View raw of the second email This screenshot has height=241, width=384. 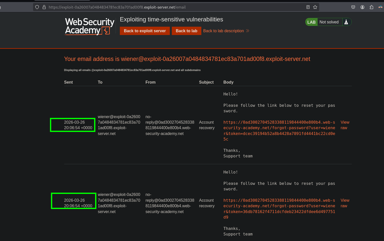click(345, 203)
